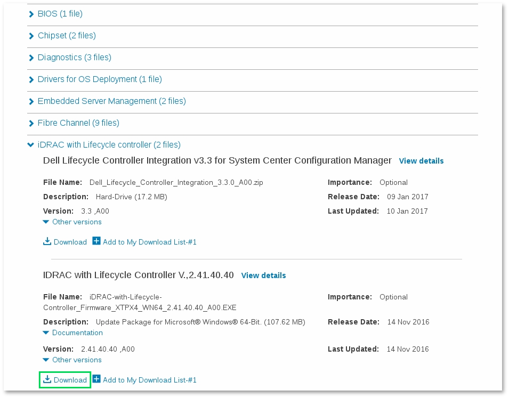View details for Lifecycle Controller Integration v3.3
This screenshot has height=398, width=509.
coord(421,161)
